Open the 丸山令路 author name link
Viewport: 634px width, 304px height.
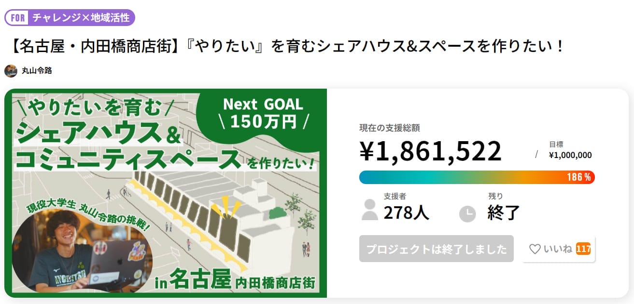point(37,71)
